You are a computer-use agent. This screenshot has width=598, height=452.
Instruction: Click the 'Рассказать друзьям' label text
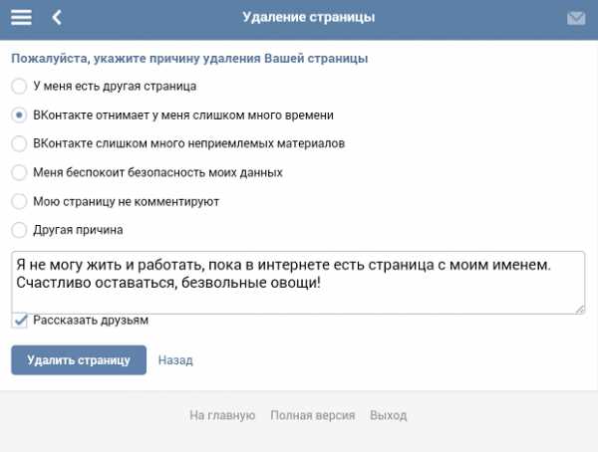click(91, 321)
